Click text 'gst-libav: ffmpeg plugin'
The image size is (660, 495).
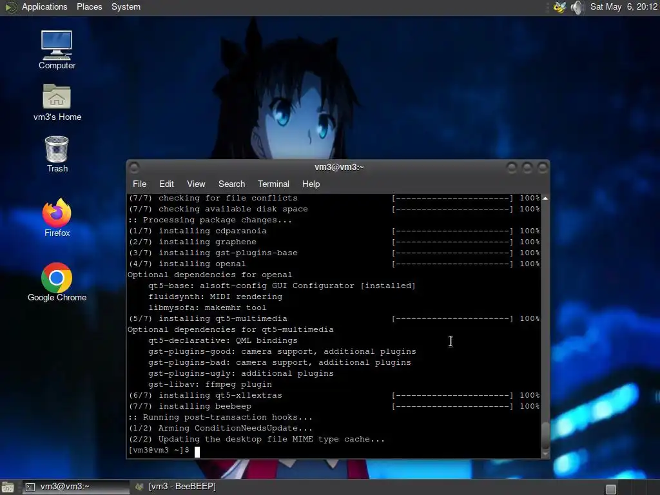(210, 384)
